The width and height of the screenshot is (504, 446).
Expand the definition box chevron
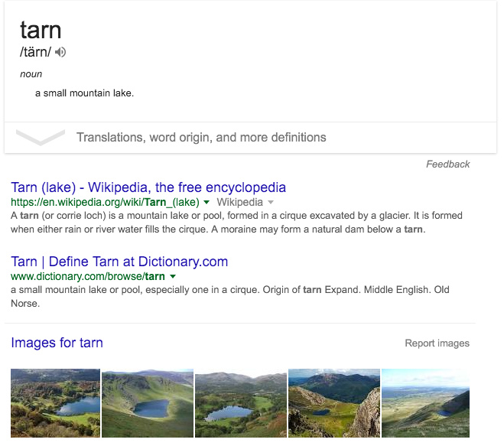[41, 138]
